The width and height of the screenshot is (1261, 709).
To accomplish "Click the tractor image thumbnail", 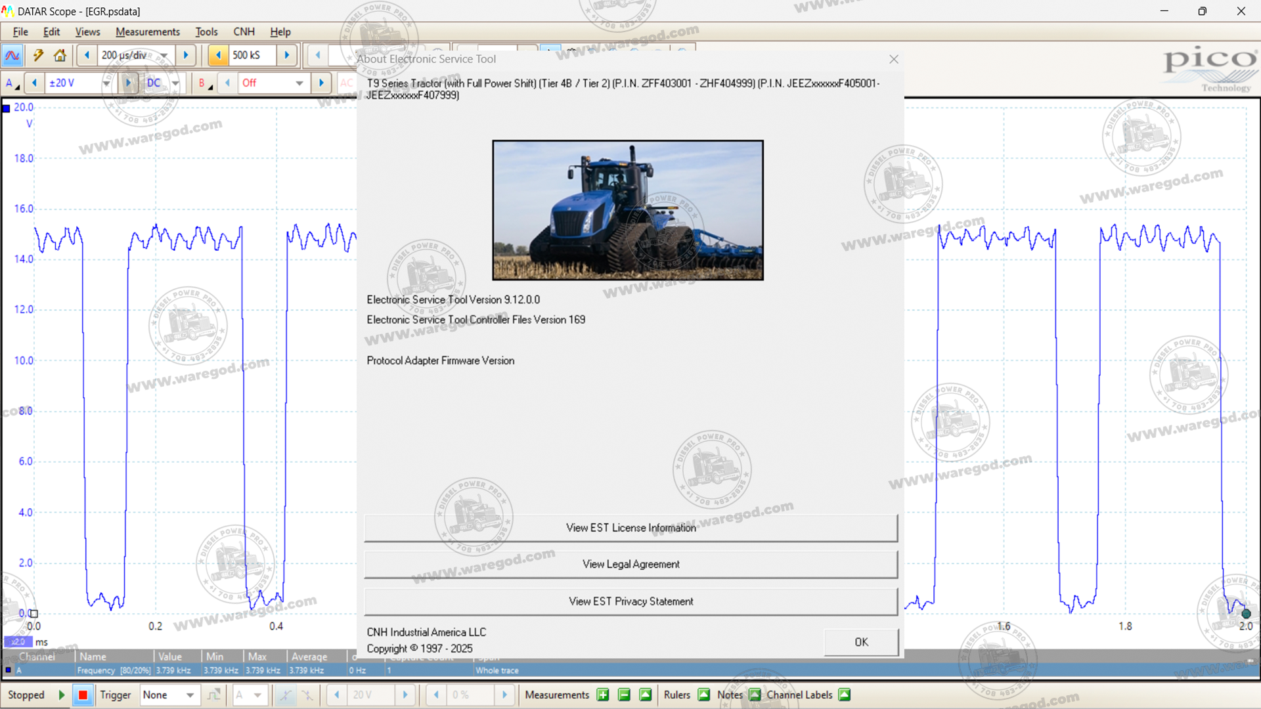I will click(628, 210).
